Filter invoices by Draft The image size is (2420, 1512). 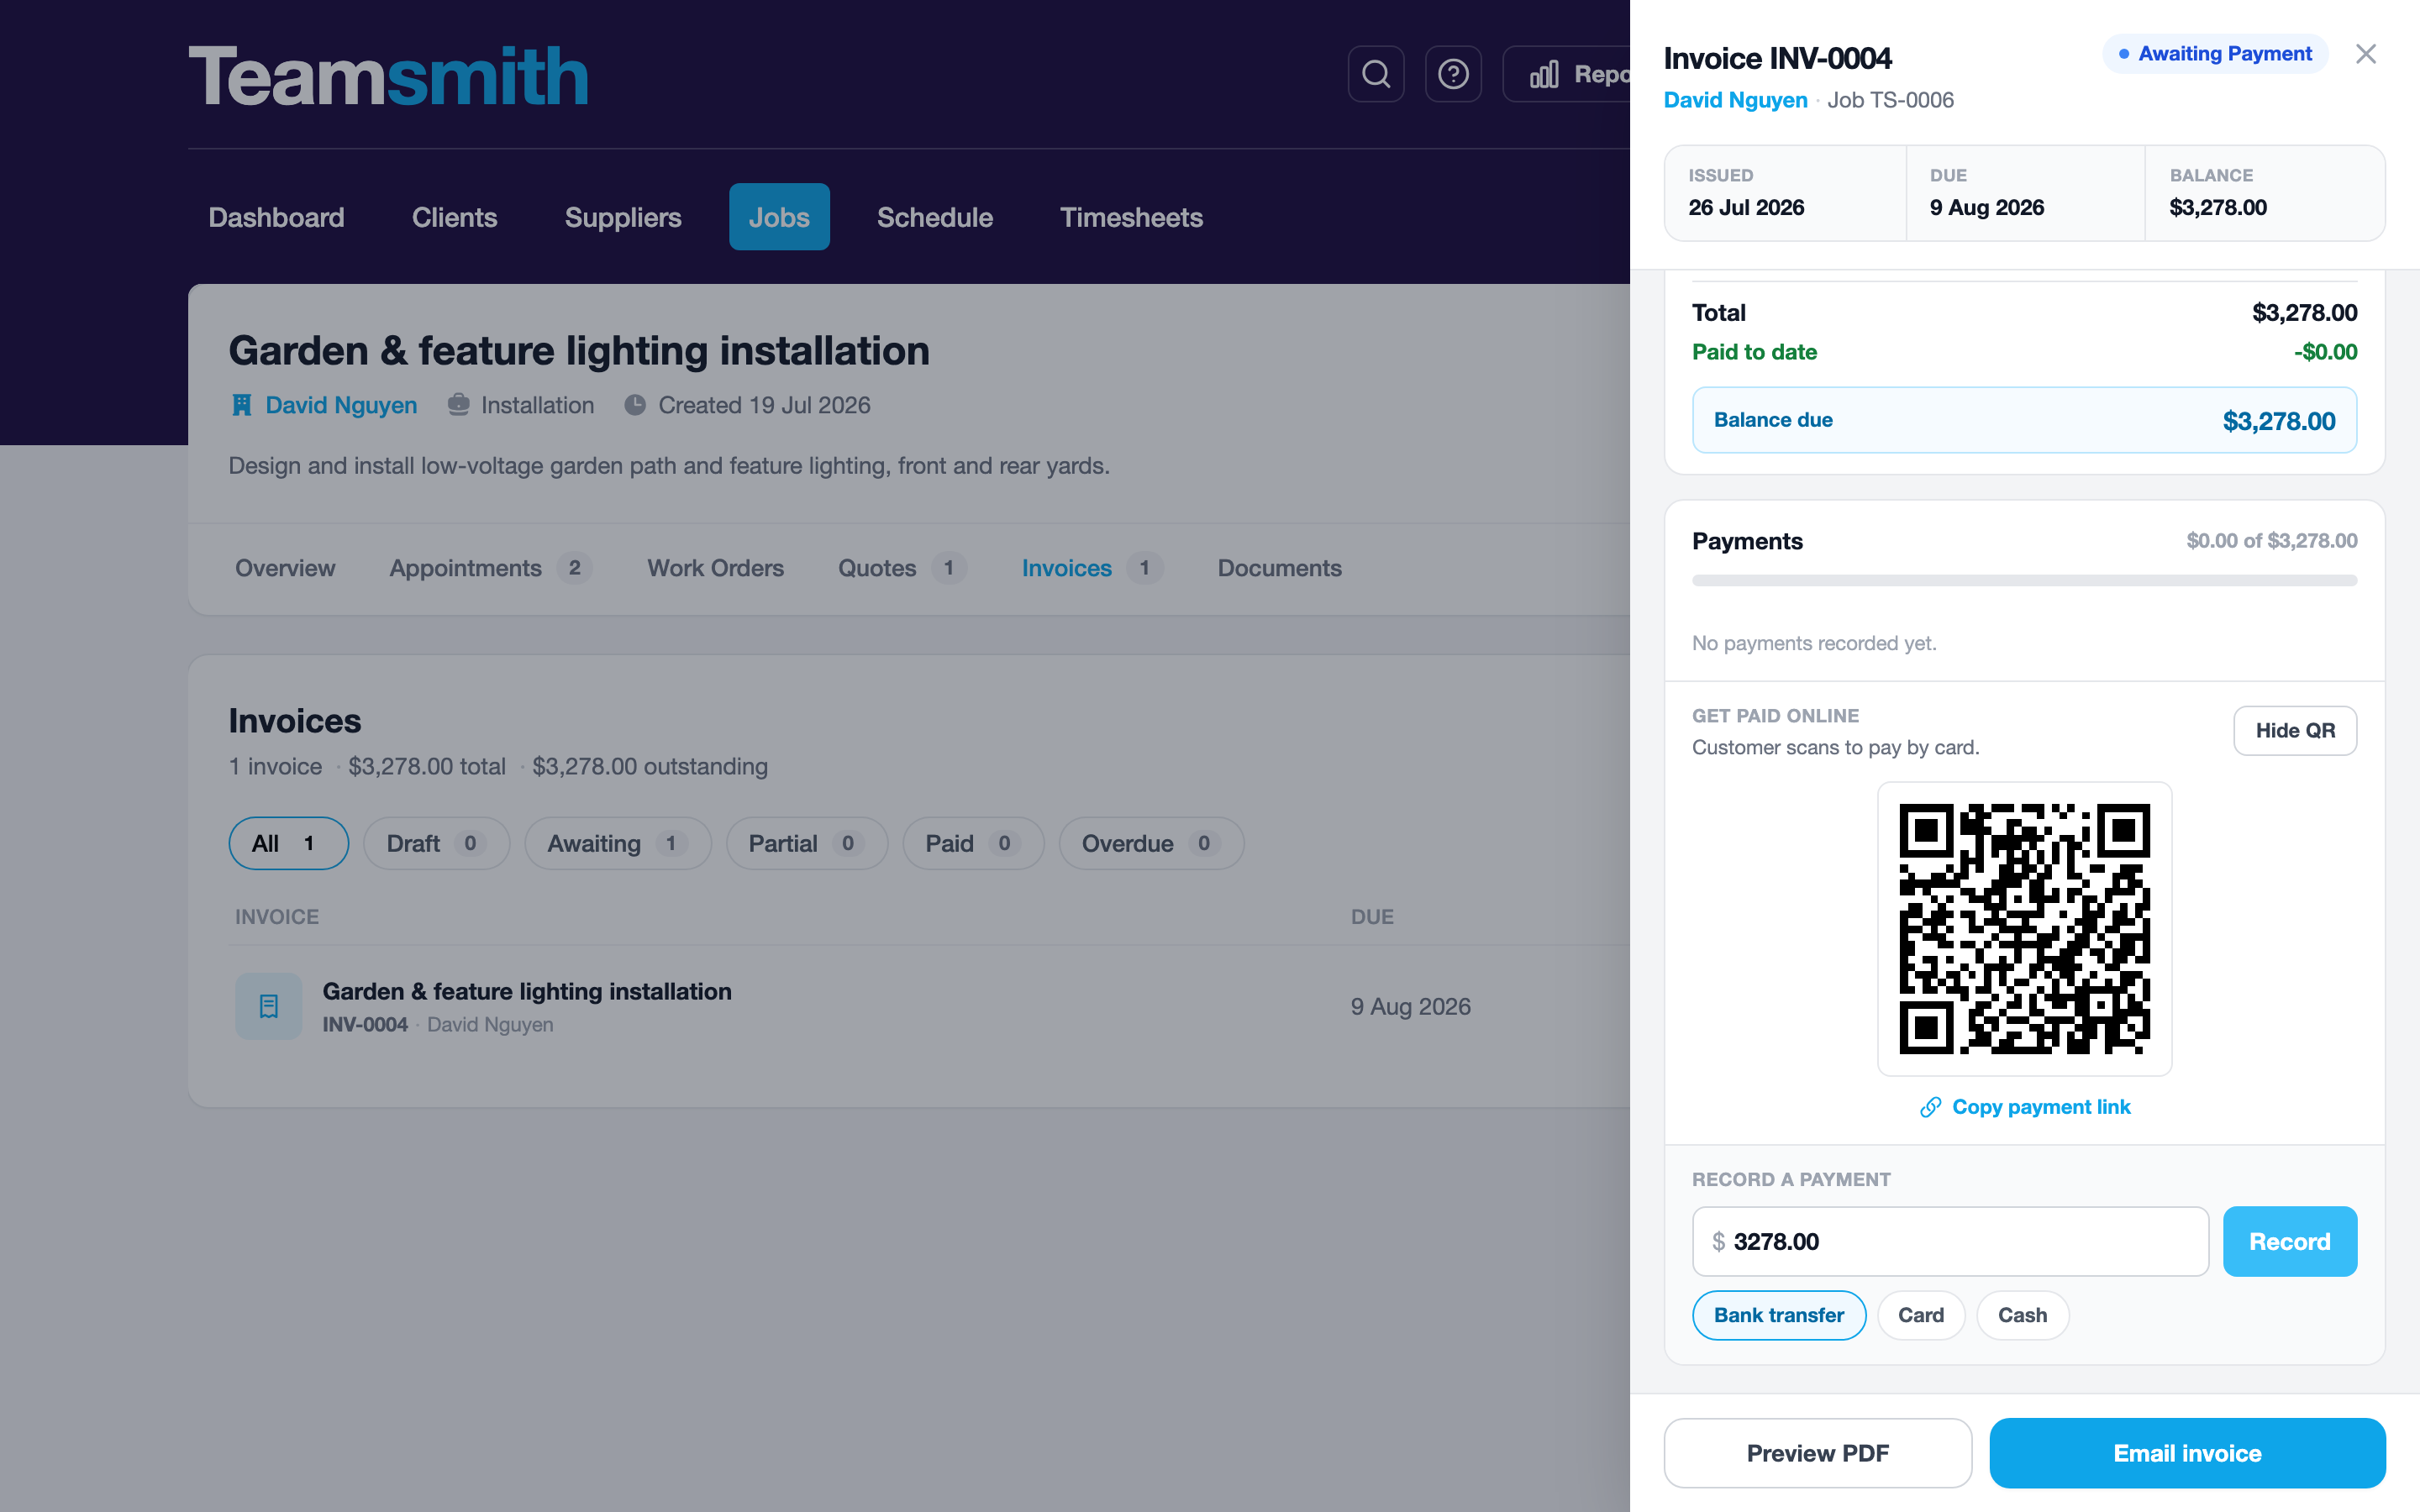[x=436, y=843]
